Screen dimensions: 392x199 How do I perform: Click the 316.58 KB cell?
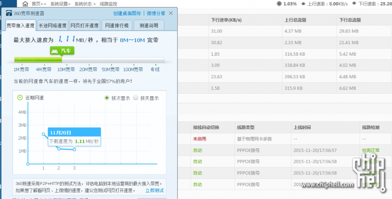(295, 54)
